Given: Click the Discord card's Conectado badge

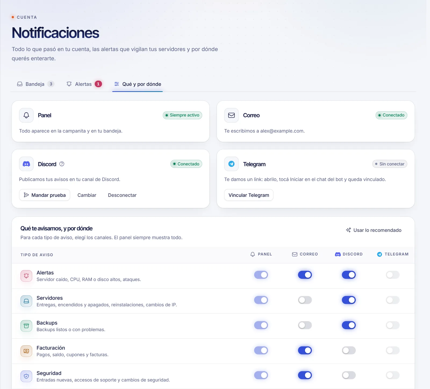Looking at the screenshot, I should tap(186, 164).
